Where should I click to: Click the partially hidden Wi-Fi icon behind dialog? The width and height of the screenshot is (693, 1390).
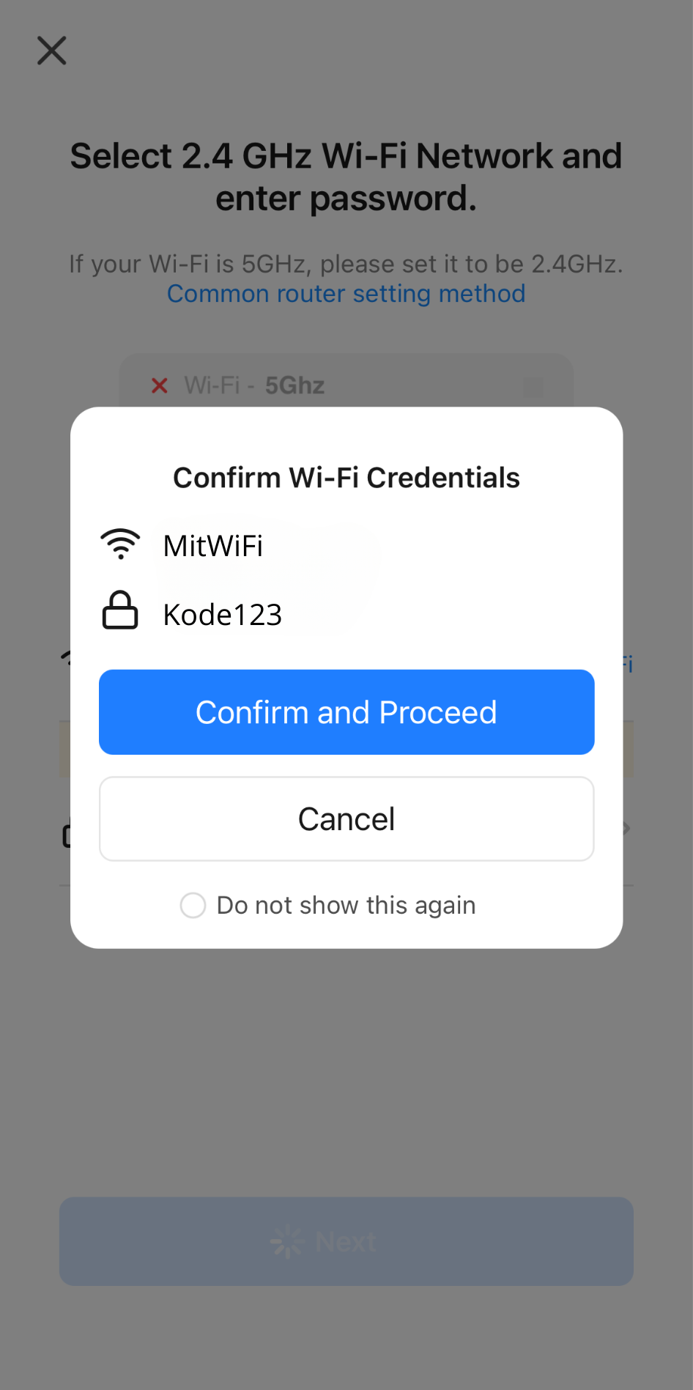pyautogui.click(x=65, y=656)
